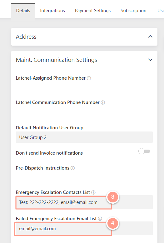This screenshot has width=164, height=243.
Task: Open info tooltip for Pre-Dispatch Instructions
Action: 72,168
